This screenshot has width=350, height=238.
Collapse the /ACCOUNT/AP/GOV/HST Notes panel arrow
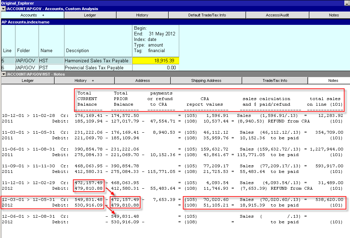(3, 74)
